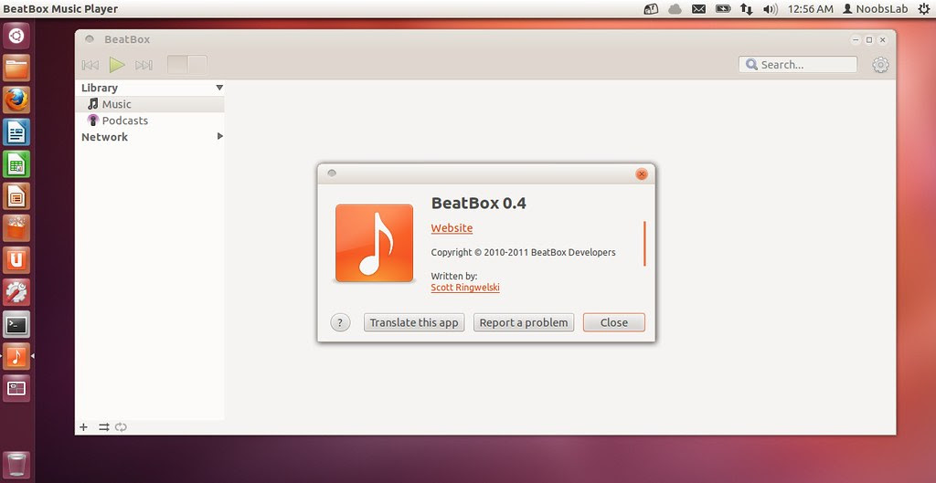Click the BeatBox 0.4 title text
The height and width of the screenshot is (483, 936).
pyautogui.click(x=479, y=204)
